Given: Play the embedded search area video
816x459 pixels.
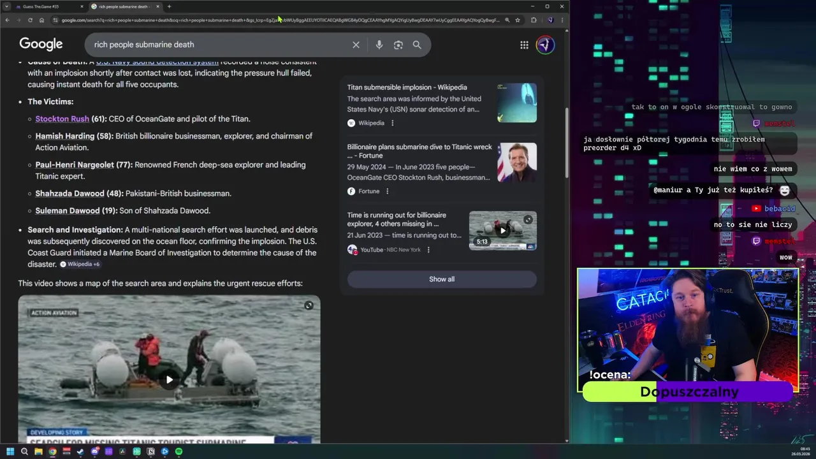Looking at the screenshot, I should [169, 379].
